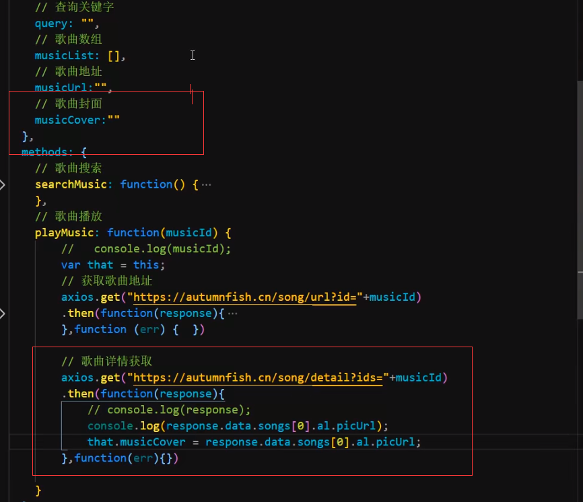Click the searchMusic method name

71,184
